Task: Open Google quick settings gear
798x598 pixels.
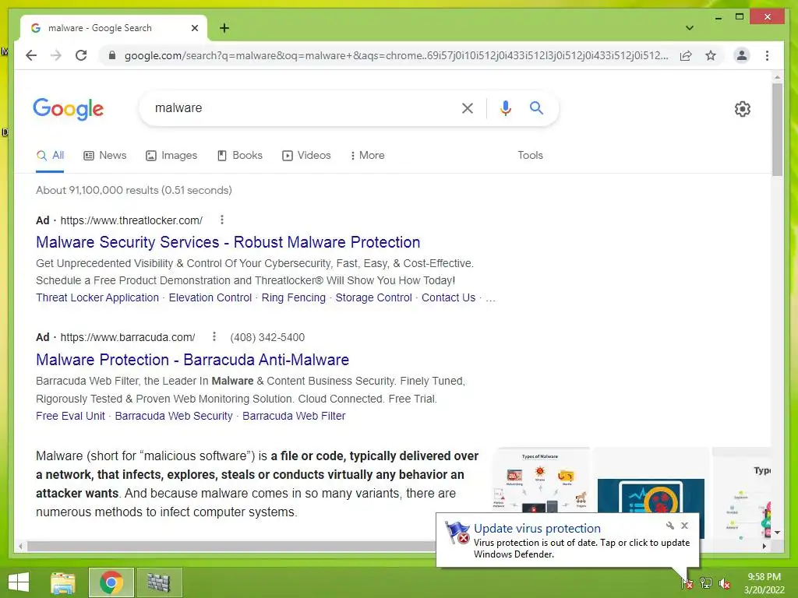Action: 743,109
